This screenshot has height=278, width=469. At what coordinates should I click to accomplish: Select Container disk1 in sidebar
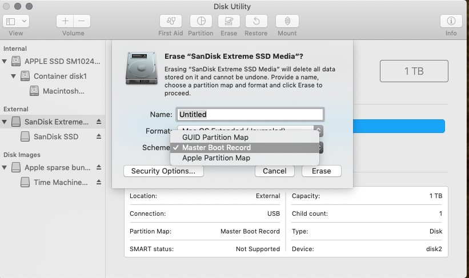point(60,76)
